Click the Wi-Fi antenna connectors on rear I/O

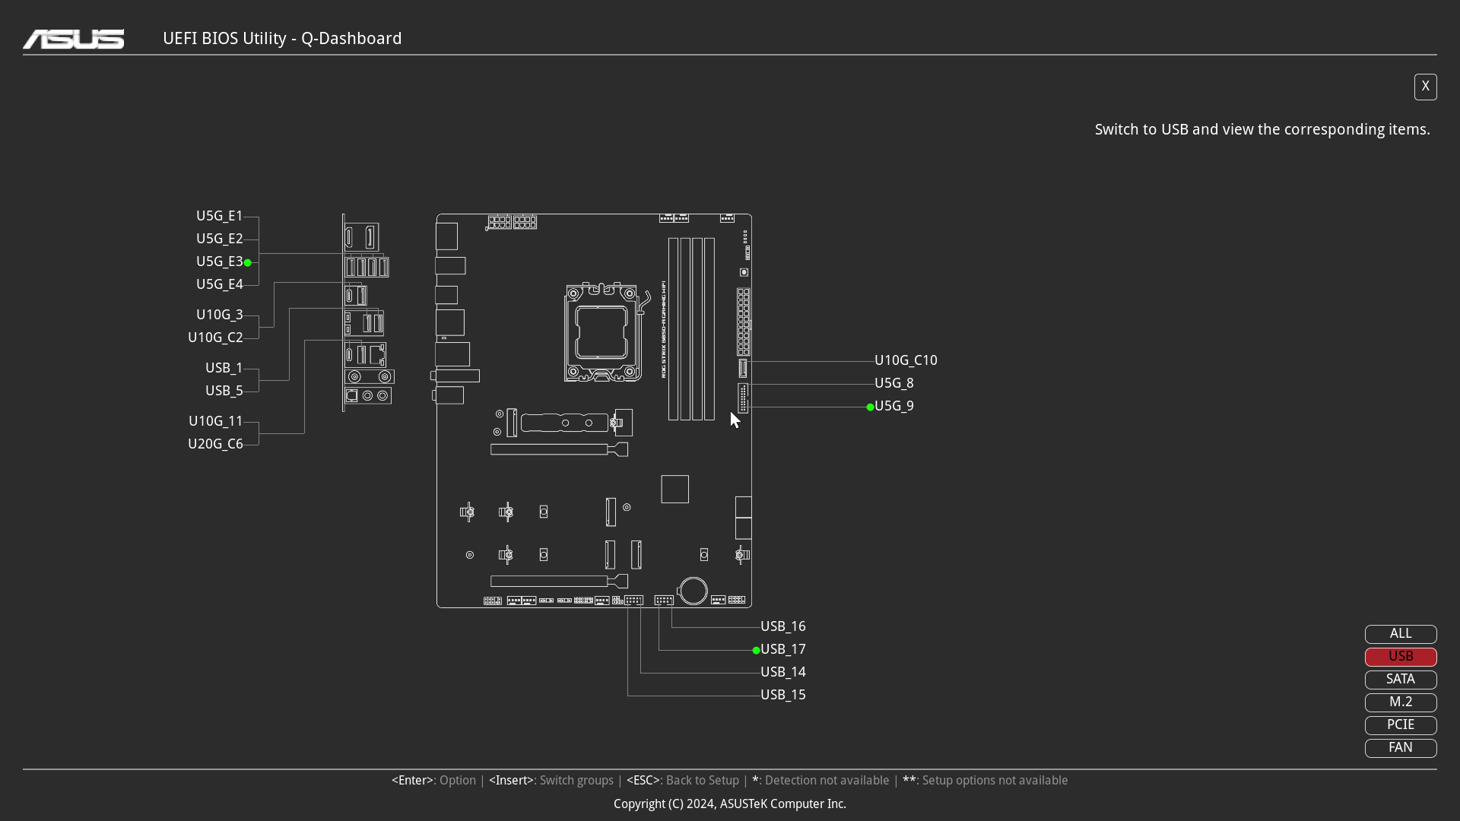[x=370, y=376]
